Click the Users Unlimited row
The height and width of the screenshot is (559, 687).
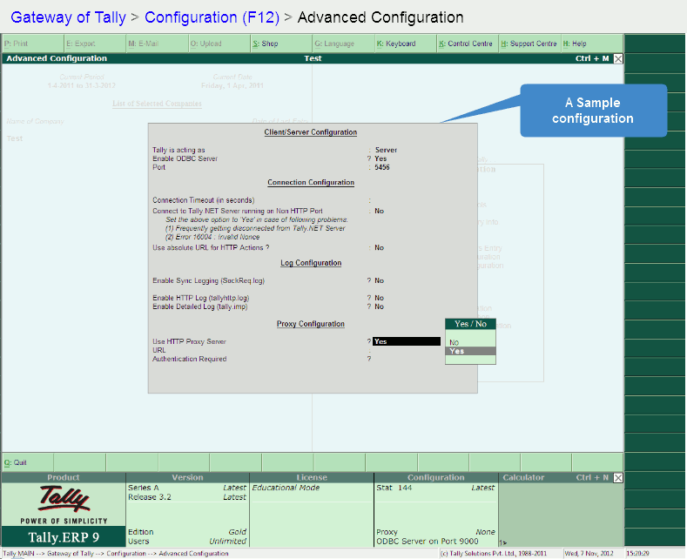point(187,542)
